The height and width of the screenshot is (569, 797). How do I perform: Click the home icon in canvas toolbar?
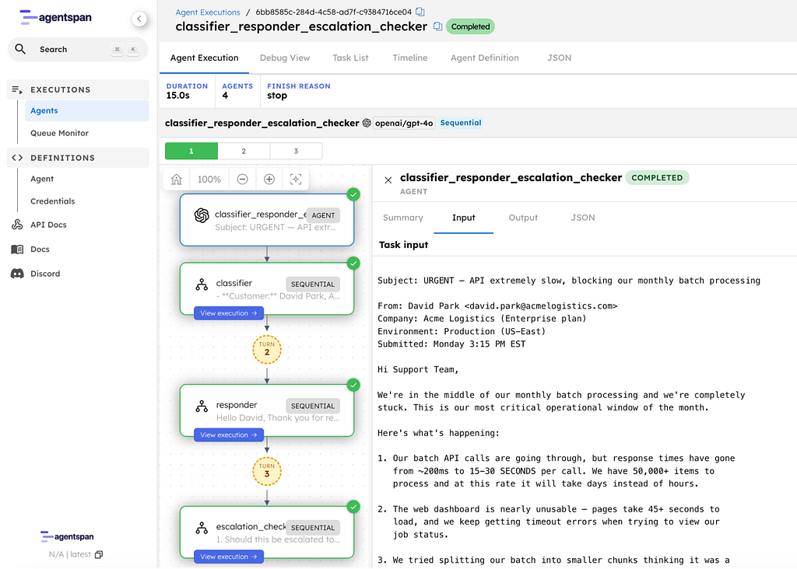click(x=177, y=180)
